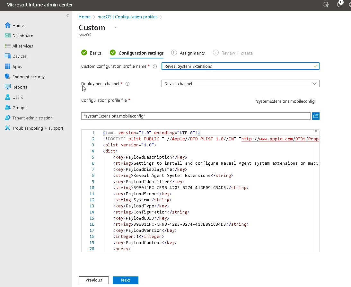Screen dimensions: 351x287
Task: Click the Previous button
Action: pyautogui.click(x=94, y=280)
